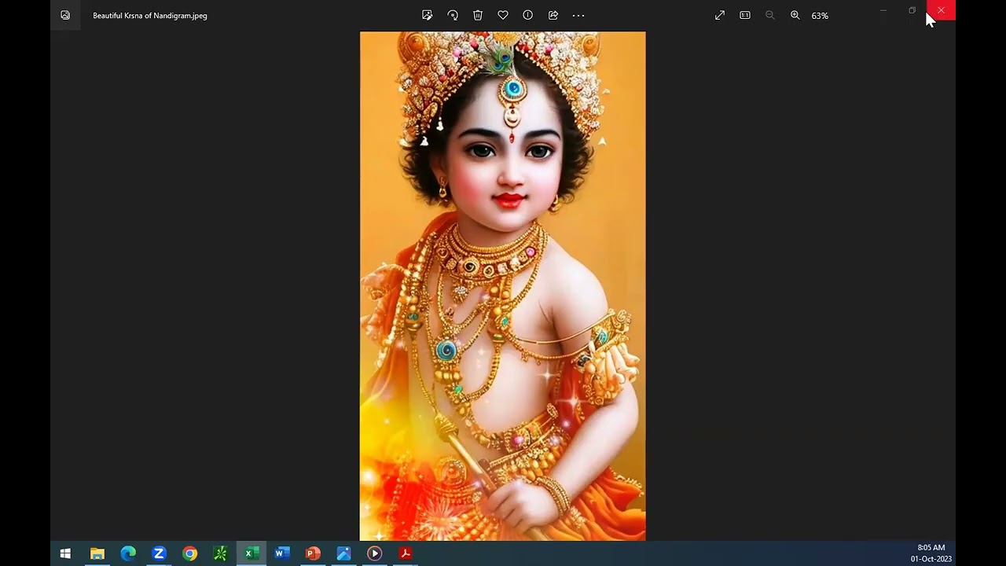Image resolution: width=1006 pixels, height=566 pixels.
Task: Open File Explorer from taskbar
Action: [x=97, y=553]
